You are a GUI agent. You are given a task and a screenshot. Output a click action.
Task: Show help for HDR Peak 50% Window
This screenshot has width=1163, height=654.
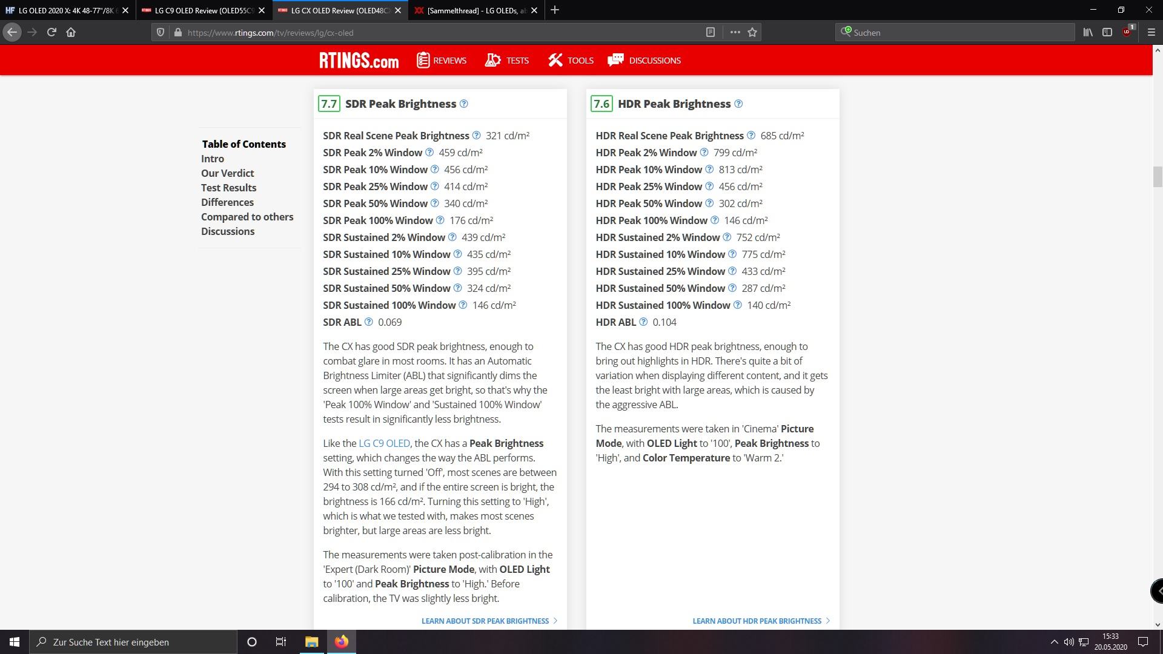pos(709,203)
